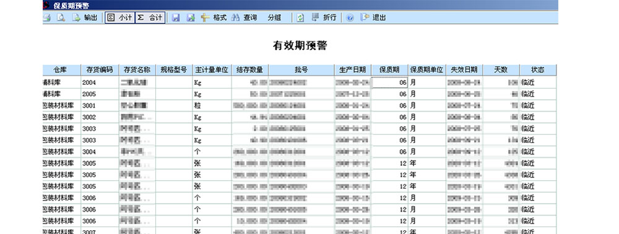The height and width of the screenshot is (234, 619).
Task: Click the 保质期预警 window title text
Action: [x=71, y=6]
